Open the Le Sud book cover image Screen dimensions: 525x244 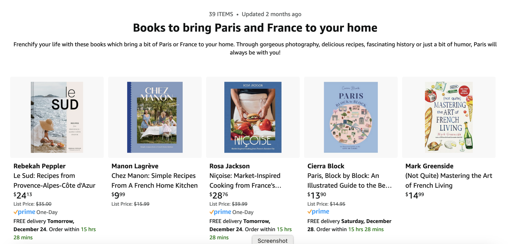click(x=57, y=117)
